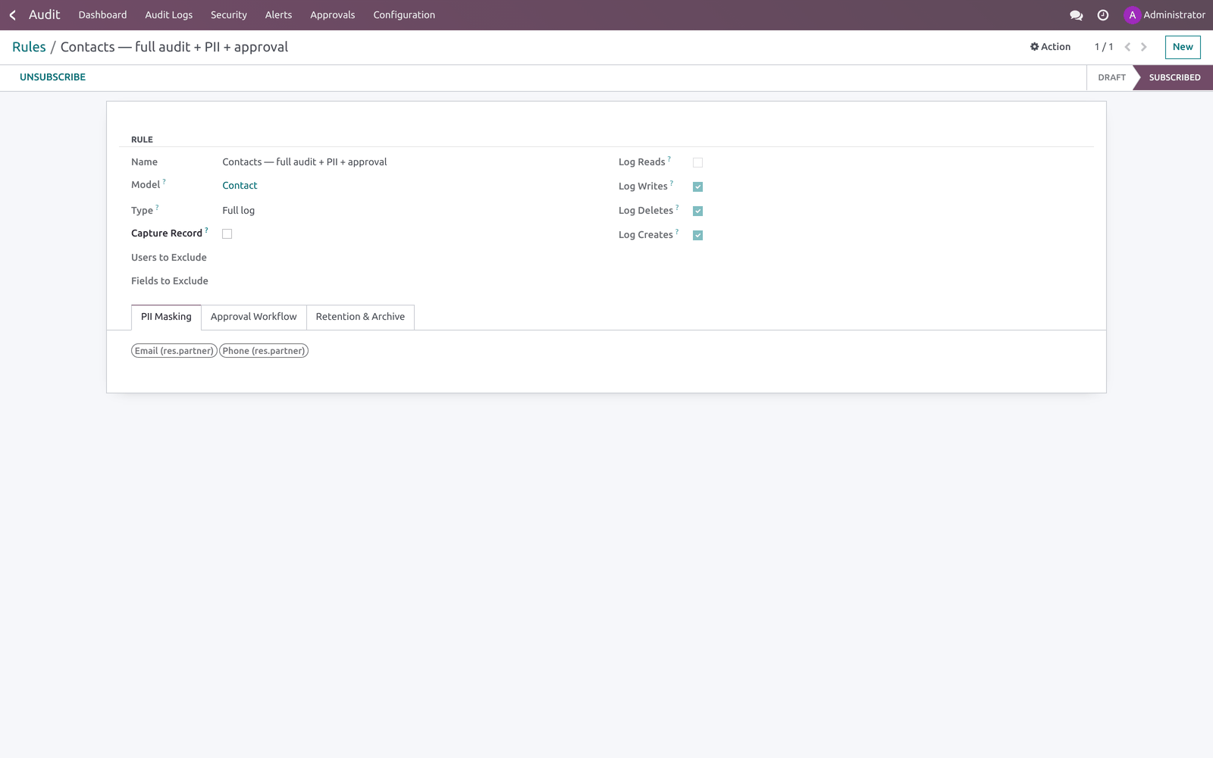Uncheck the Log Writes checkbox
The image size is (1213, 758).
click(697, 186)
